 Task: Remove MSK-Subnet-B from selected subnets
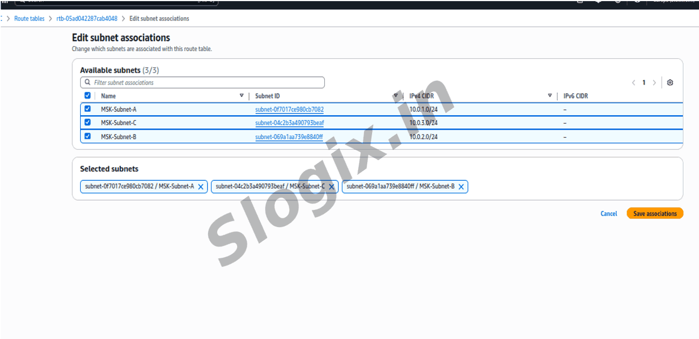click(461, 187)
